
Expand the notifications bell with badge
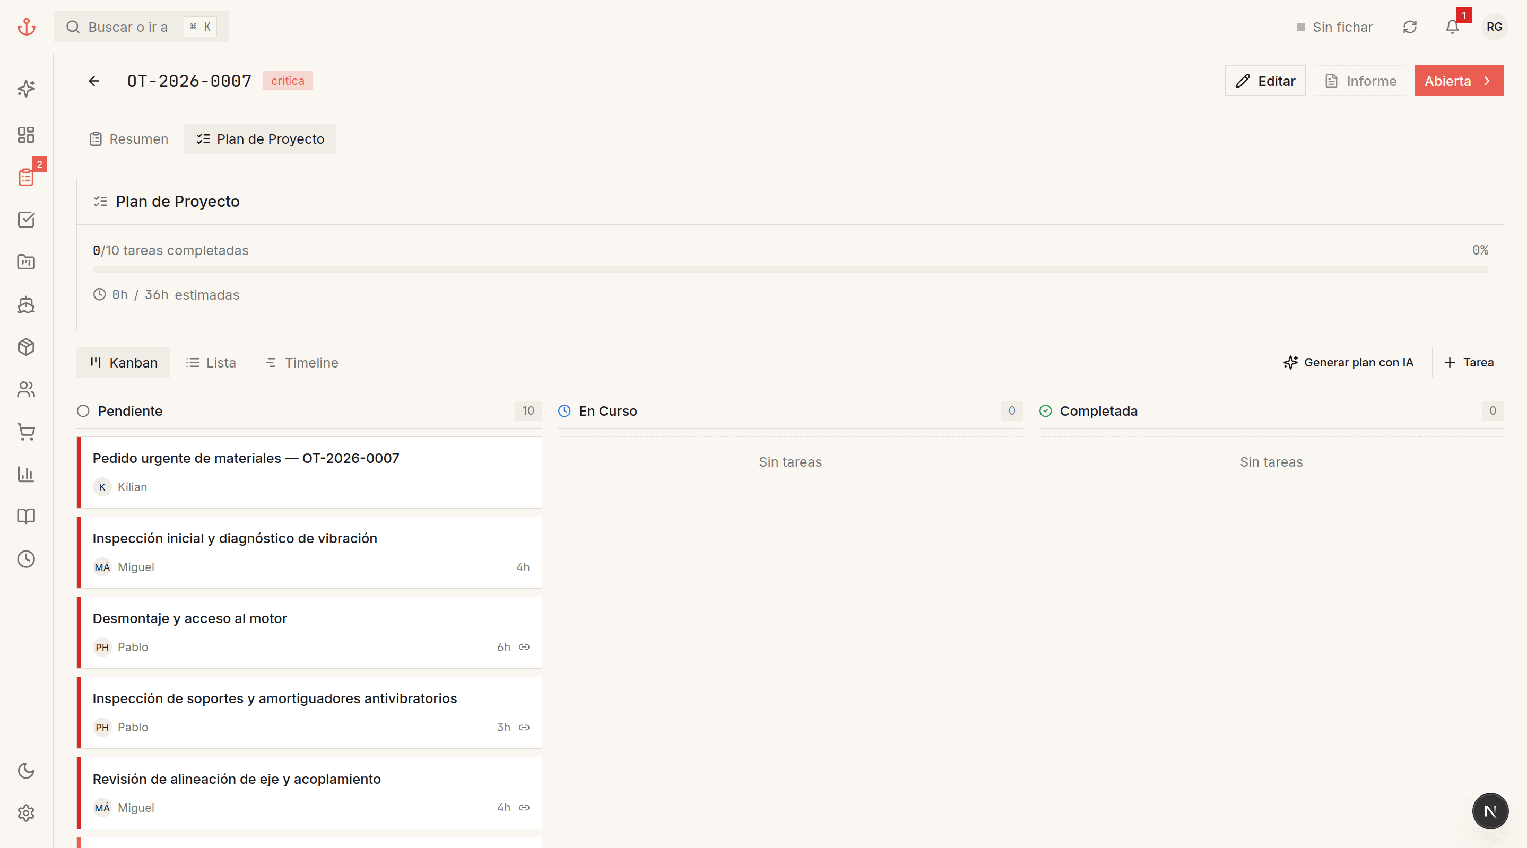pos(1452,27)
